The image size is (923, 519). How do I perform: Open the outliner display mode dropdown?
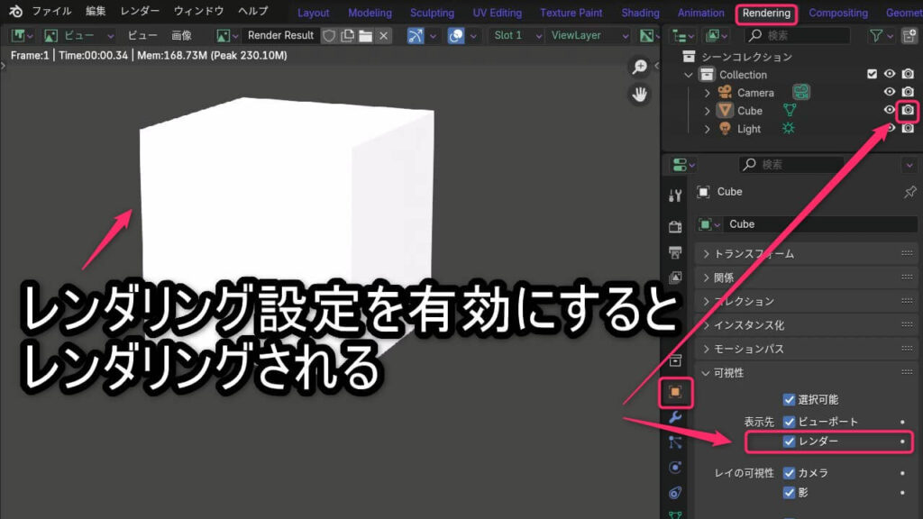click(x=716, y=36)
